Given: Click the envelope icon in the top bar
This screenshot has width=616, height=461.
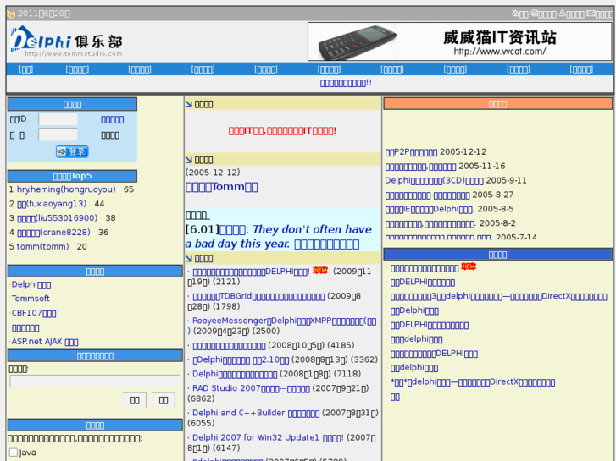Looking at the screenshot, I should [591, 14].
